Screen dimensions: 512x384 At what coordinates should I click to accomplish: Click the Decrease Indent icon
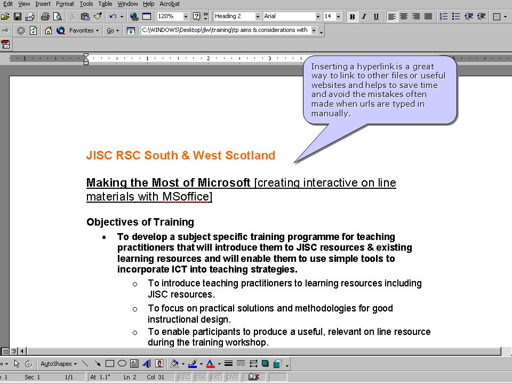pos(469,17)
